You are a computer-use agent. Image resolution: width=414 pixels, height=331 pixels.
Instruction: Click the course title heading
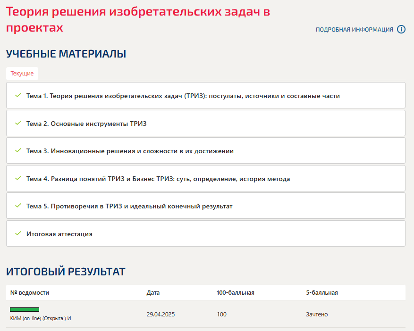(x=138, y=19)
